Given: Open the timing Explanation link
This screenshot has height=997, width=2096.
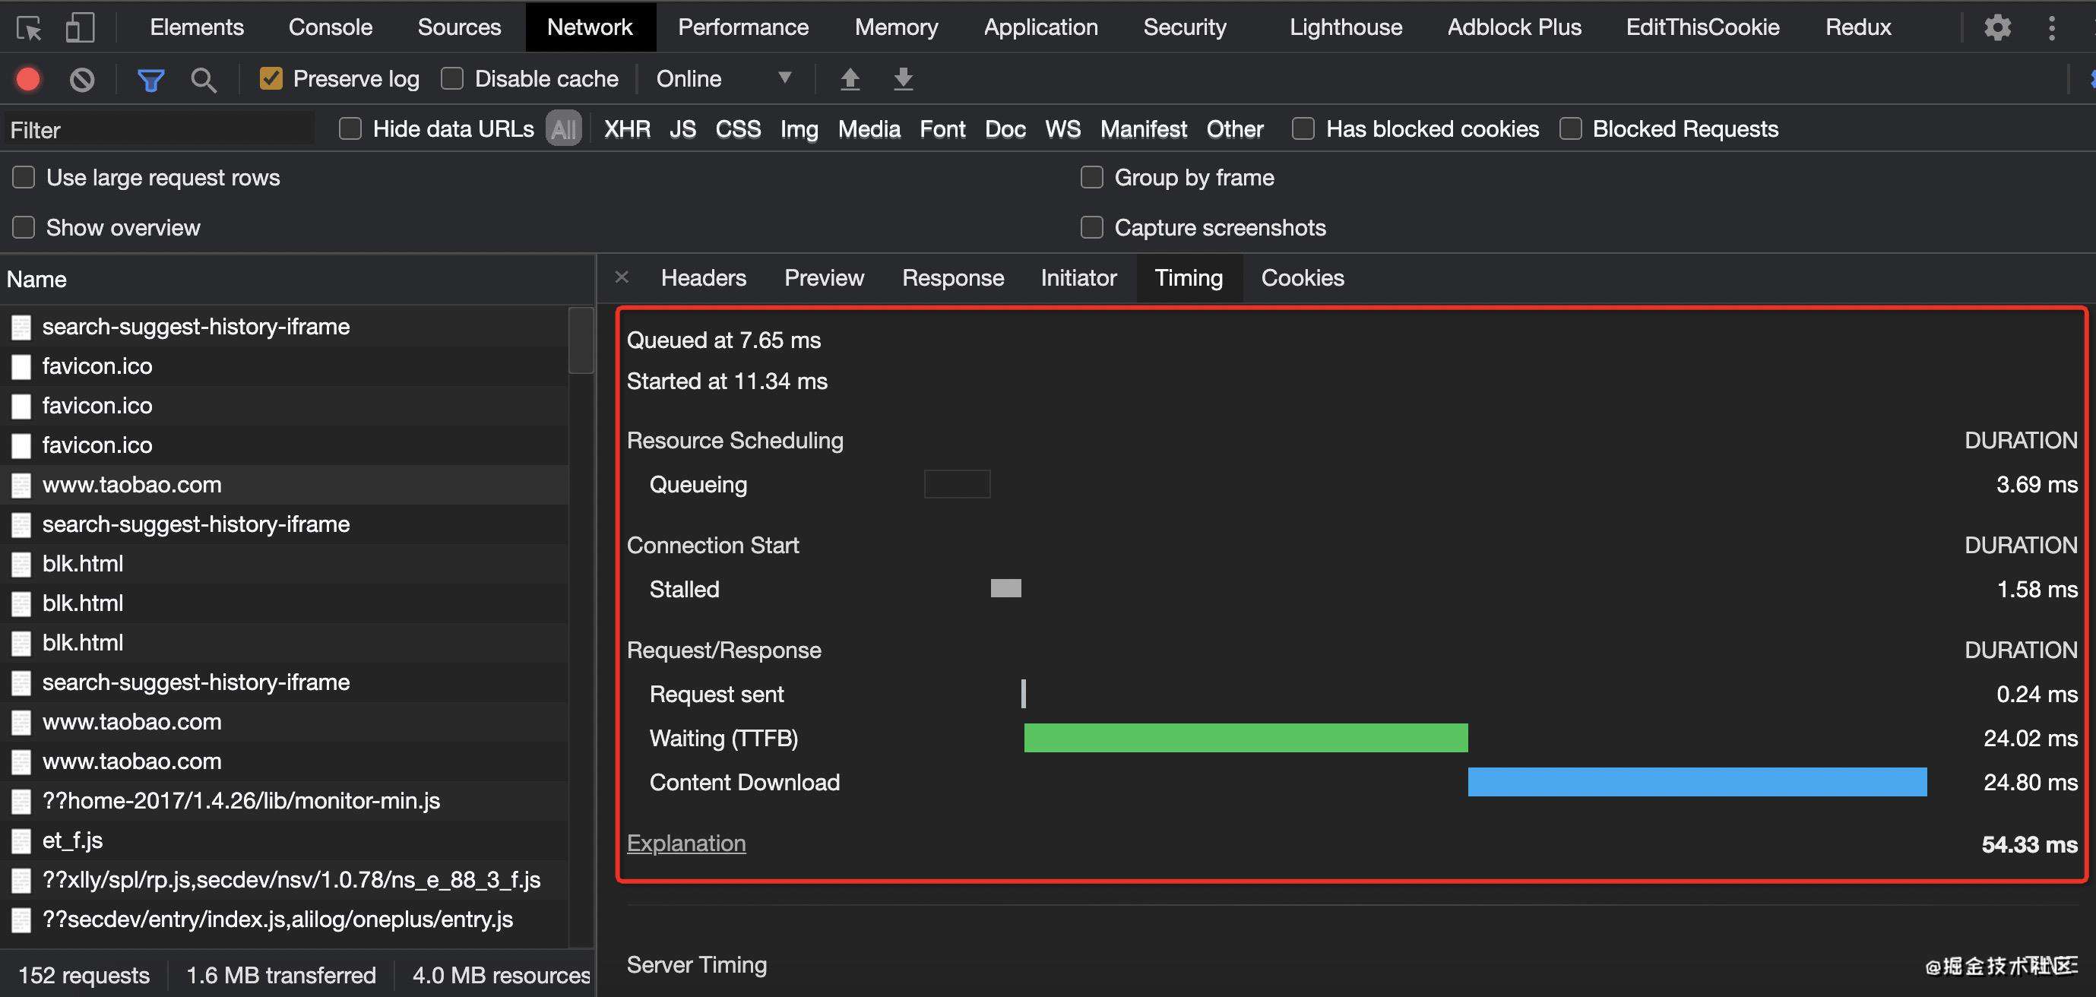Looking at the screenshot, I should coord(686,843).
